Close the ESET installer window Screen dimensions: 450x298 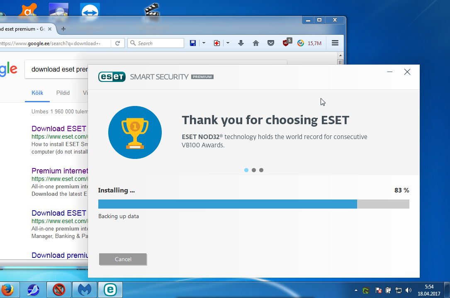click(x=407, y=72)
